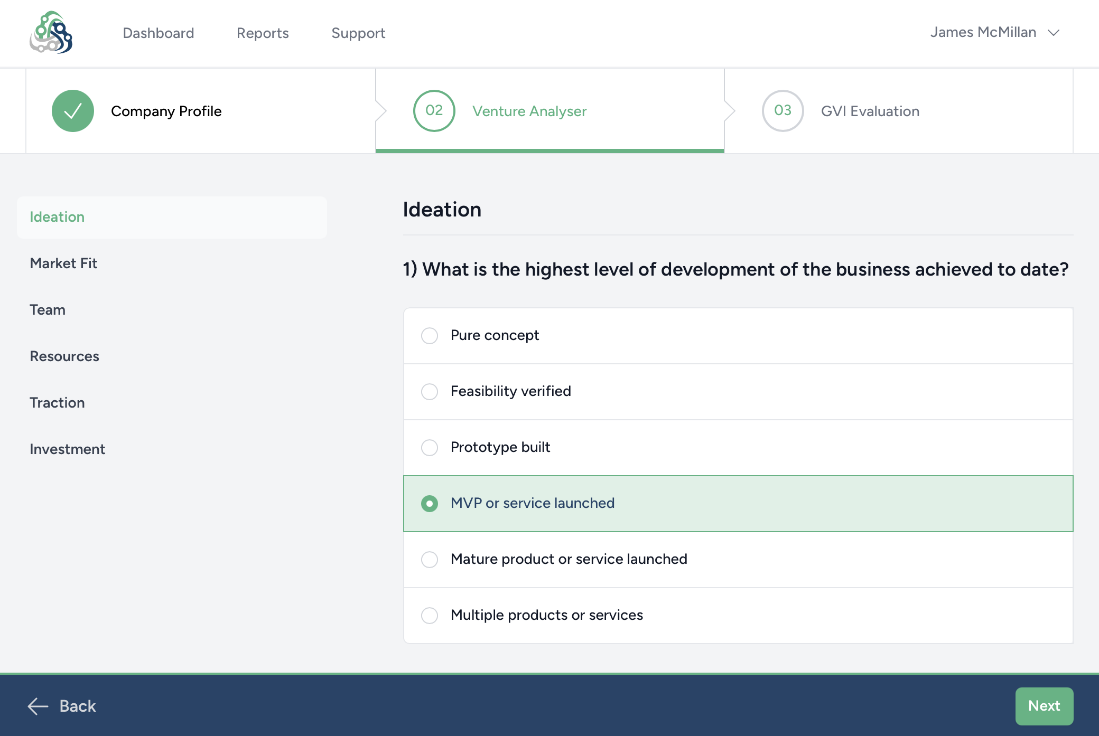Switch to the Market Fit section
1099x736 pixels.
(63, 263)
